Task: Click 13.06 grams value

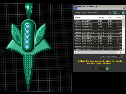Action: point(101,35)
